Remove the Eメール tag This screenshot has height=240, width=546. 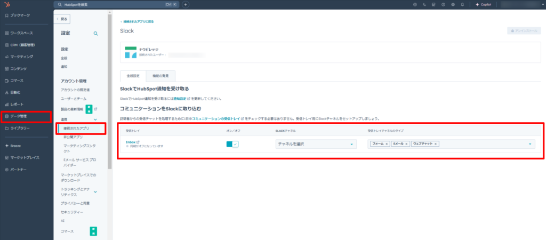(x=406, y=144)
